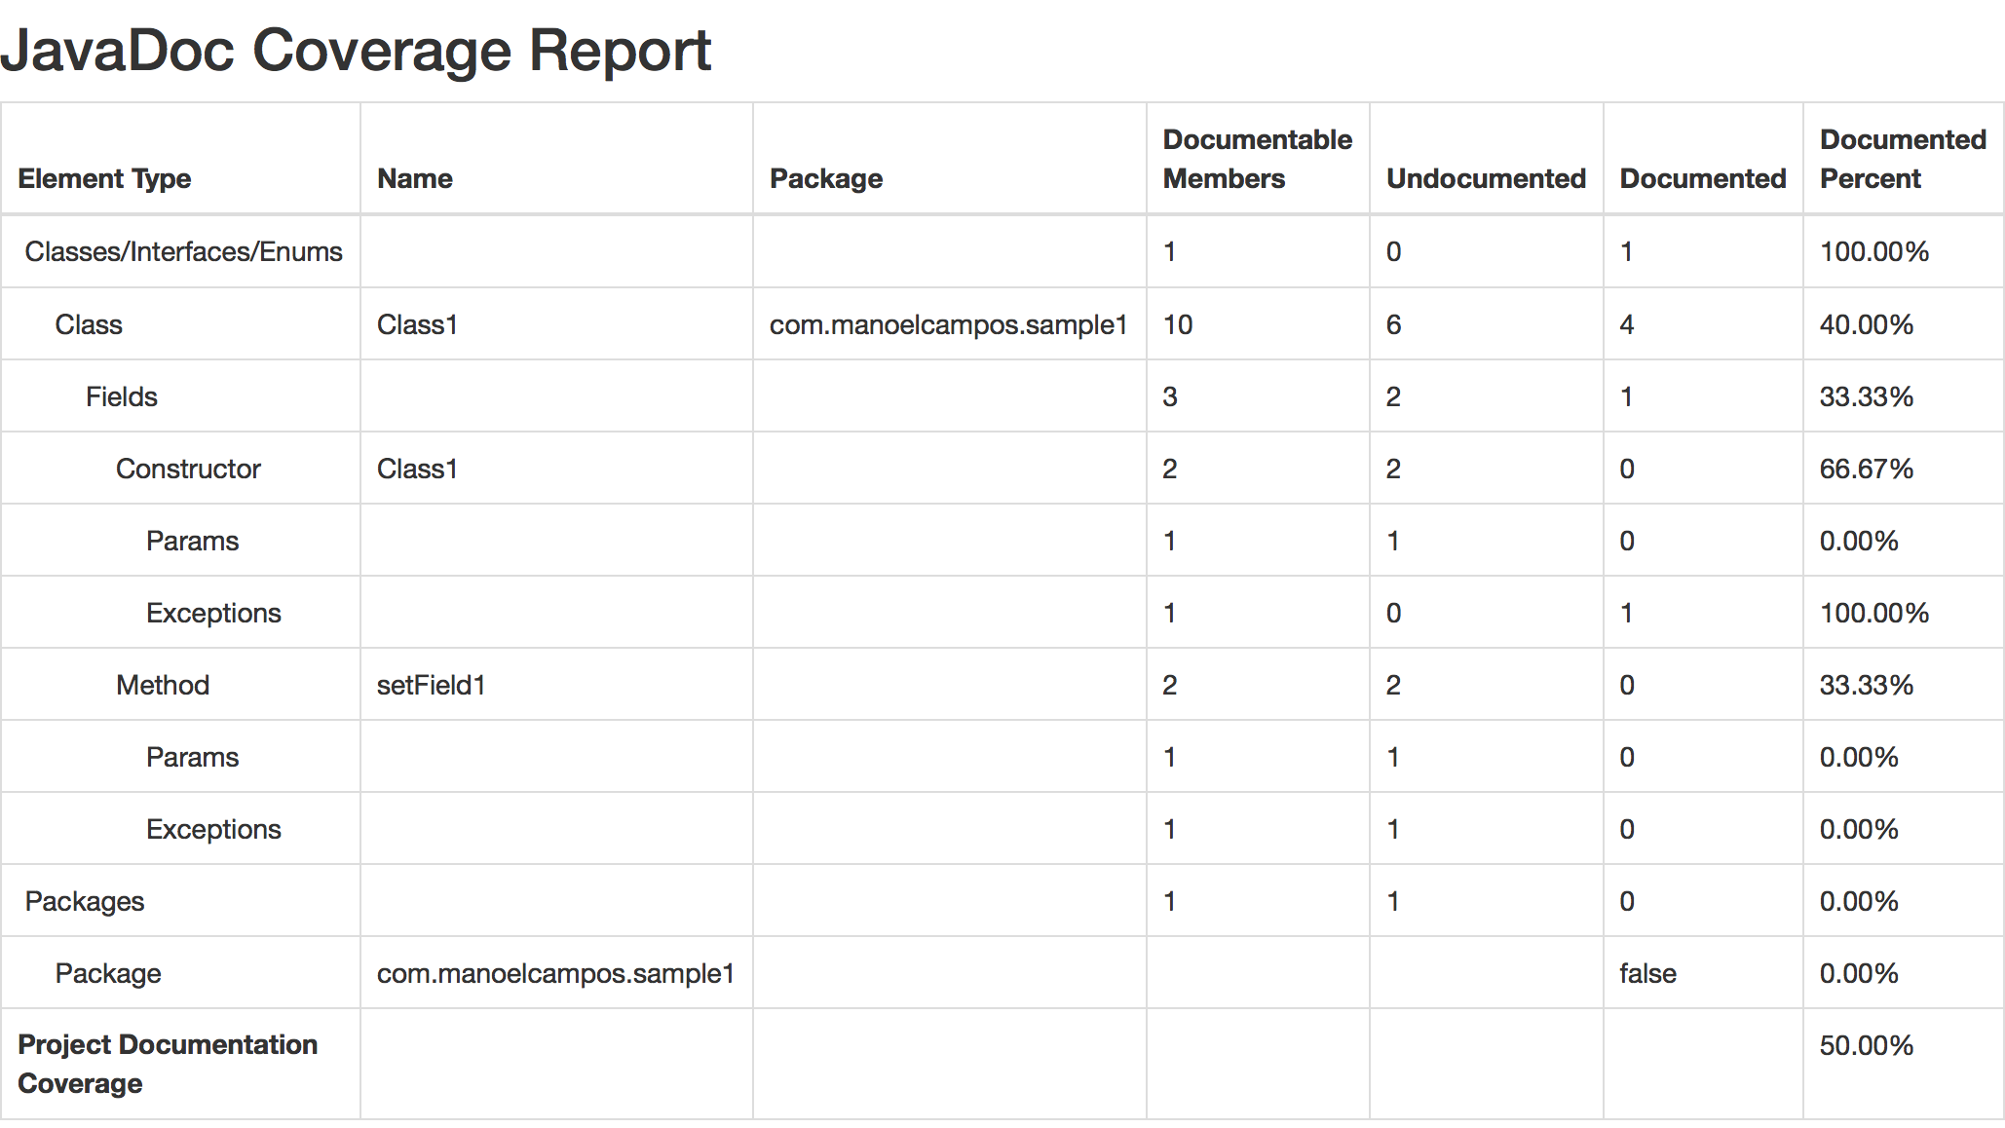Click the Documented Percent column header

1902,160
